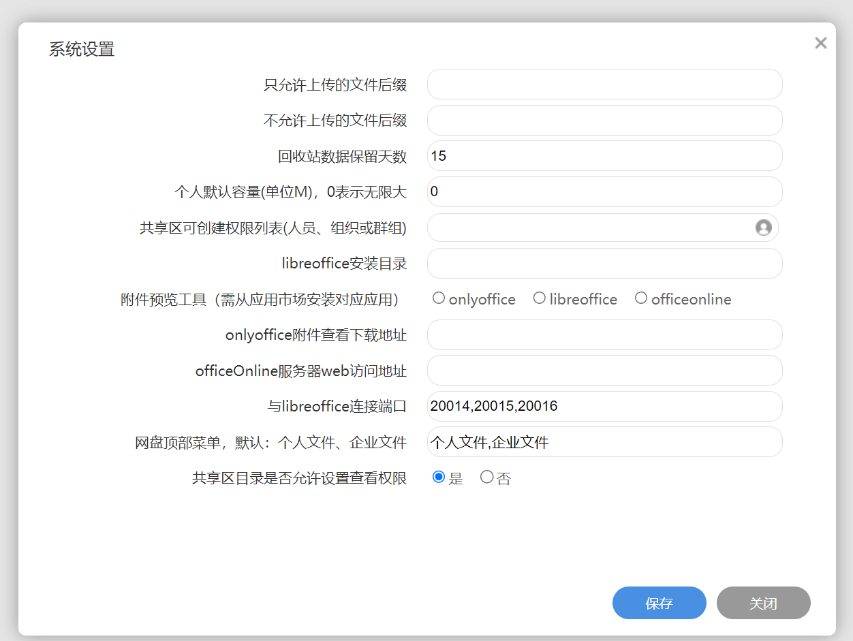Choose 是 for 共享区目录查看权限

(439, 477)
